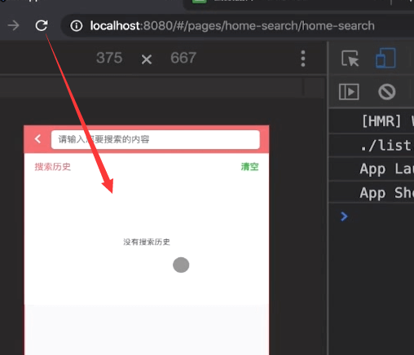Reload the page with the refresh icon
The image size is (414, 355).
42,25
